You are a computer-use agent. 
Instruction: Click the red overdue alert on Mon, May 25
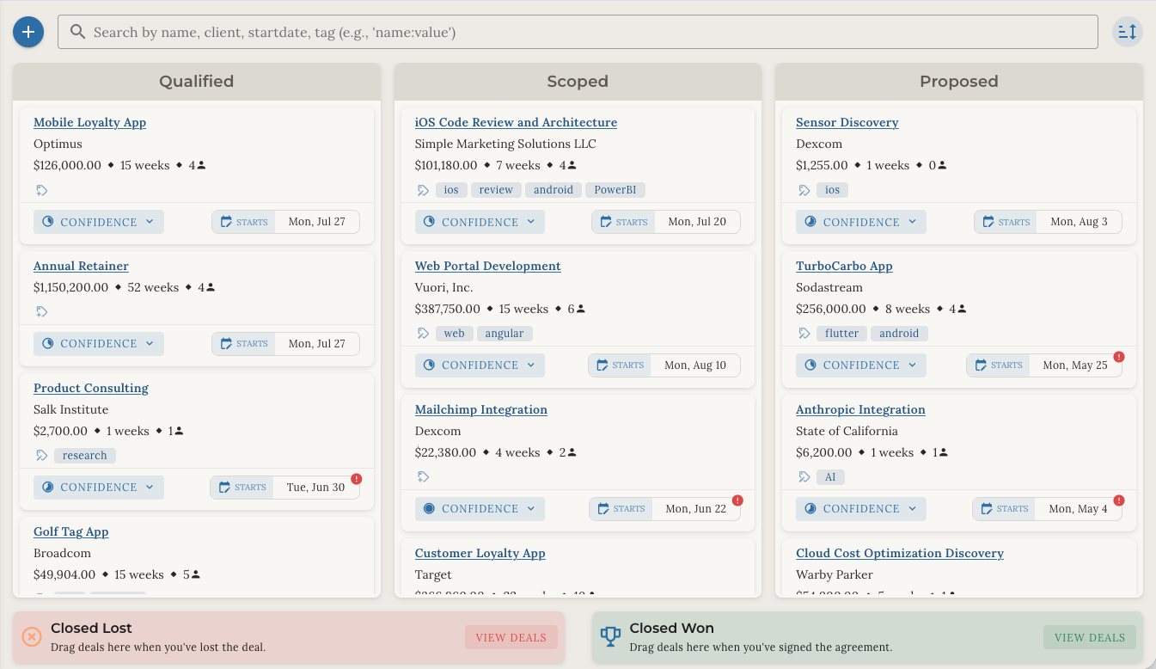pyautogui.click(x=1119, y=357)
